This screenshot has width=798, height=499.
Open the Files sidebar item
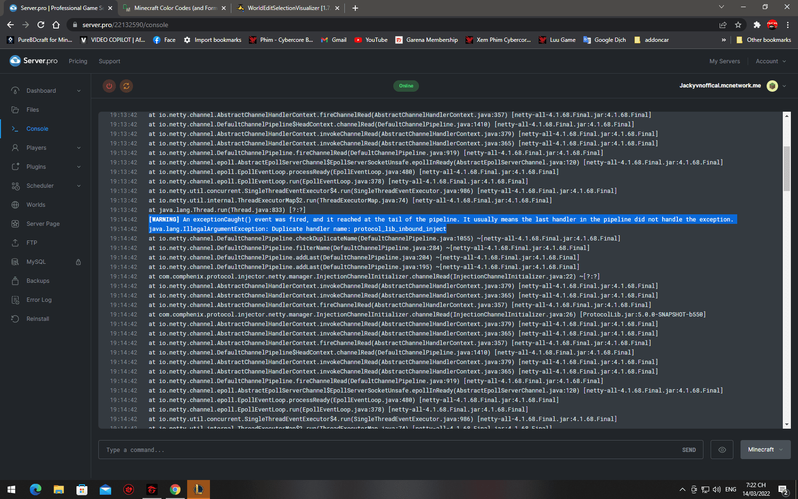point(46,110)
